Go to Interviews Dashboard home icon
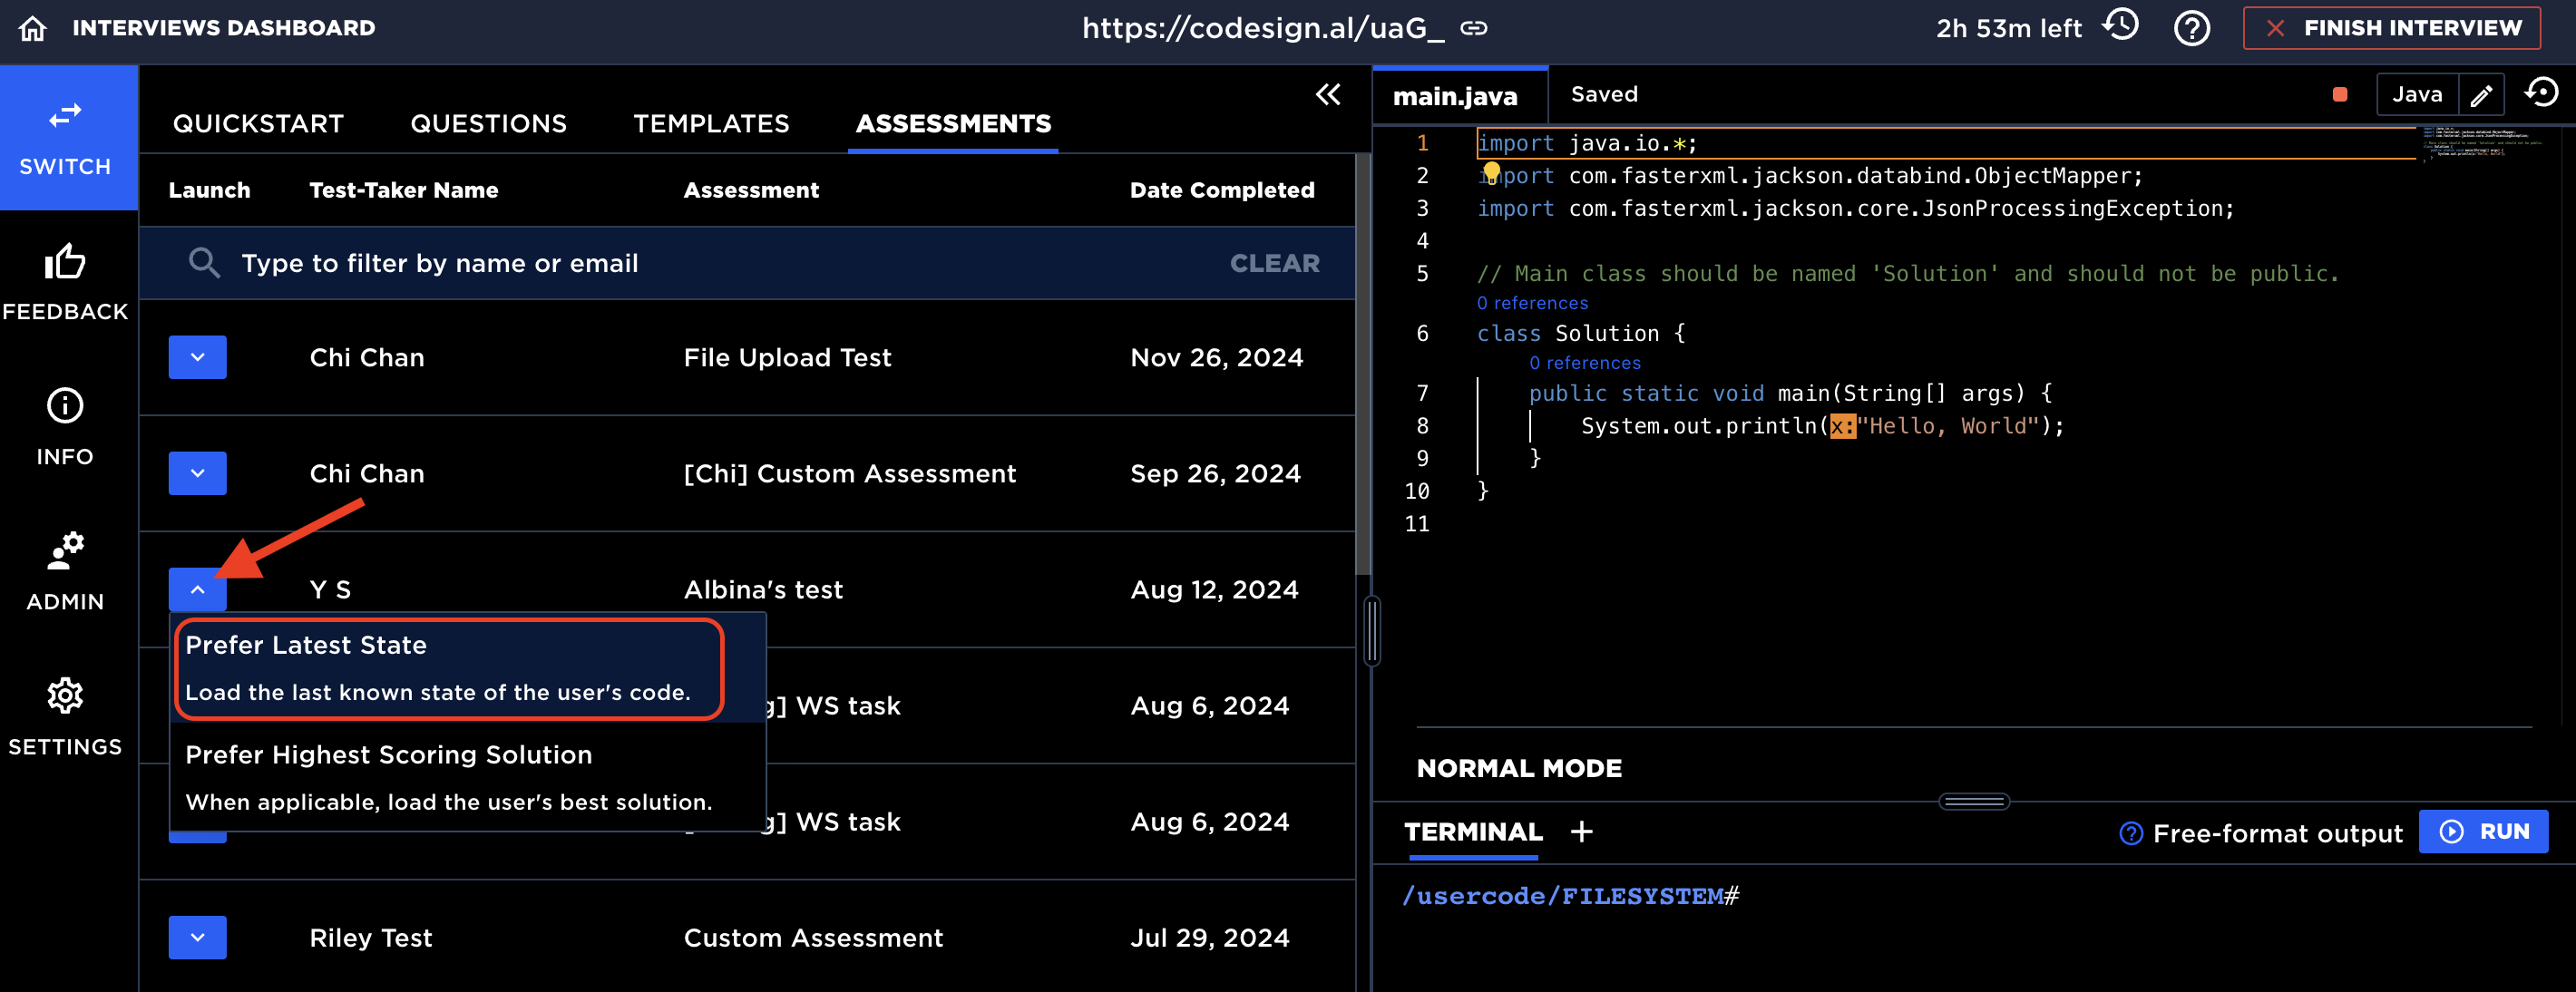2576x992 pixels. pos(33,28)
